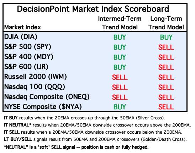
Task: Select the Russell 2000 (IWM) row label
Action: [x=36, y=77]
